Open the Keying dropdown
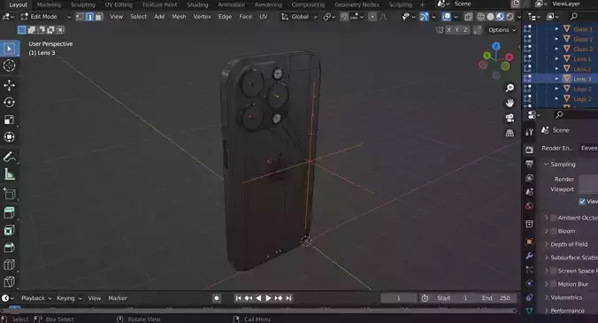The height and width of the screenshot is (323, 598). tap(69, 298)
